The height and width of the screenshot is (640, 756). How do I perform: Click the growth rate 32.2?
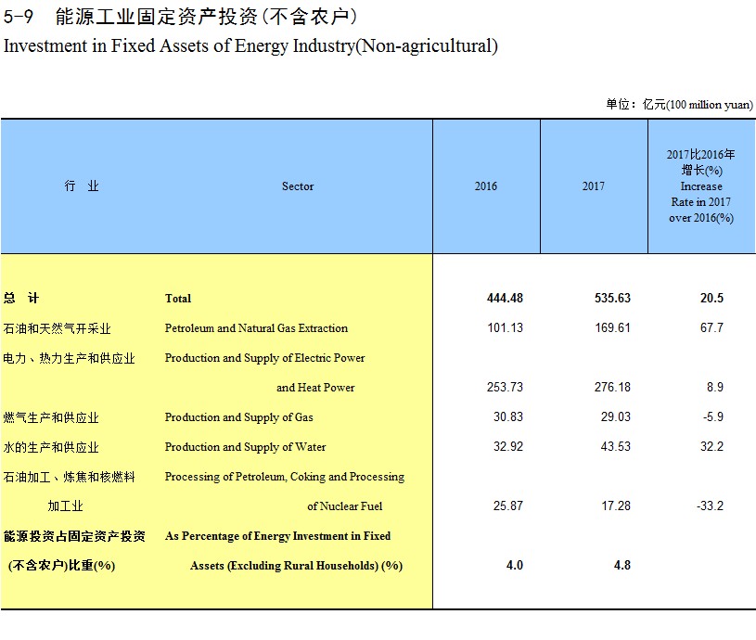coord(711,447)
